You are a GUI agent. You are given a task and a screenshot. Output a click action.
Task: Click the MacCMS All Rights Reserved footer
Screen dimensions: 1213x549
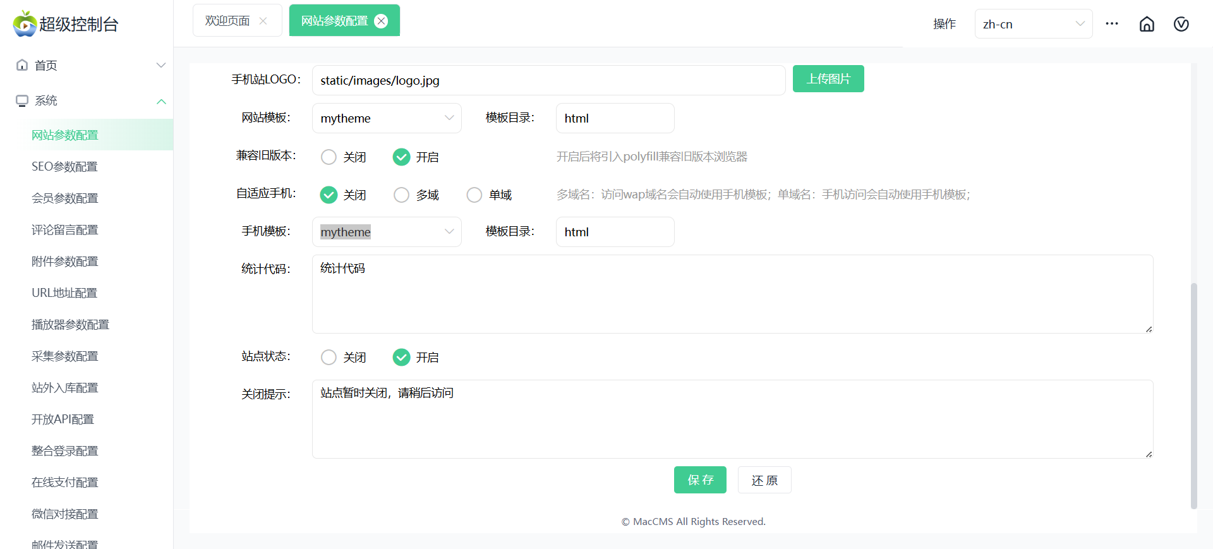[693, 521]
